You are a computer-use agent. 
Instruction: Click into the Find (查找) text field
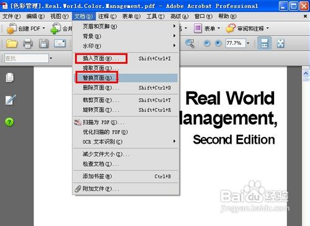coord(27,58)
